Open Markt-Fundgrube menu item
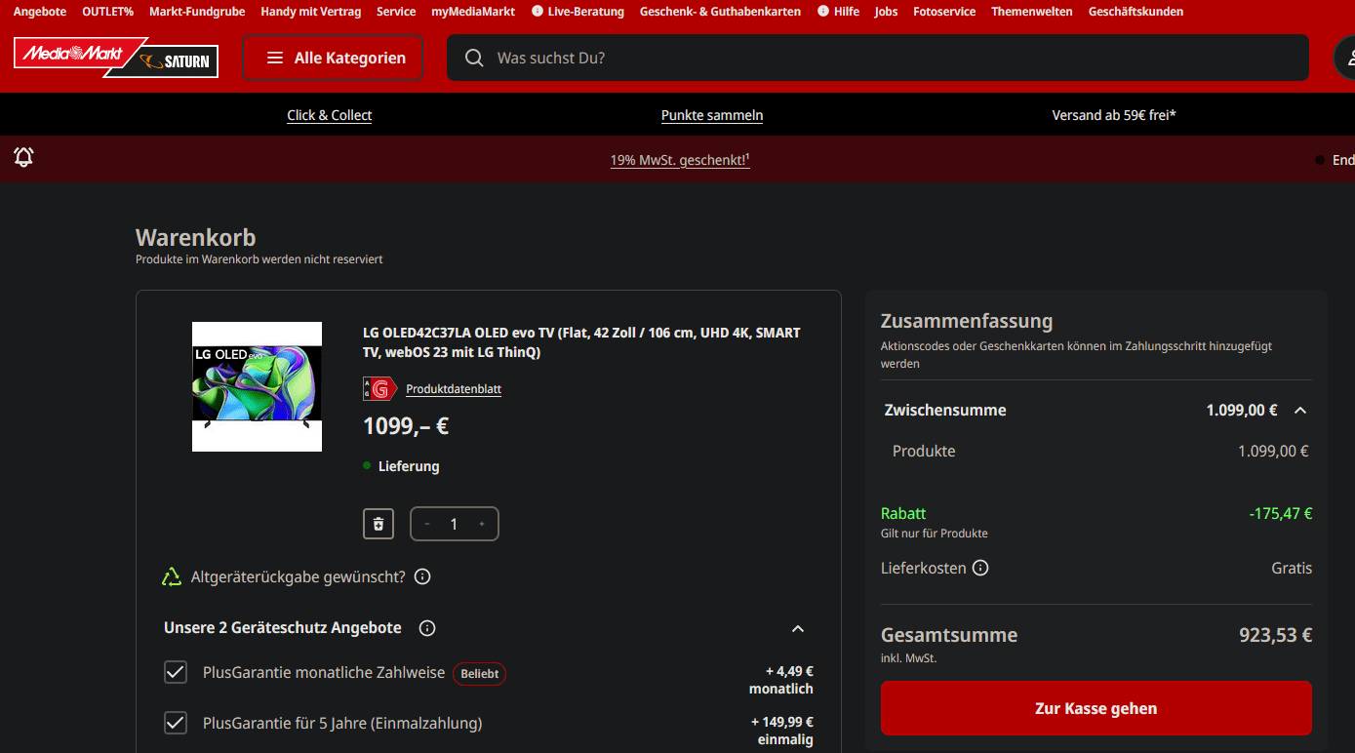The height and width of the screenshot is (753, 1355). (x=197, y=12)
